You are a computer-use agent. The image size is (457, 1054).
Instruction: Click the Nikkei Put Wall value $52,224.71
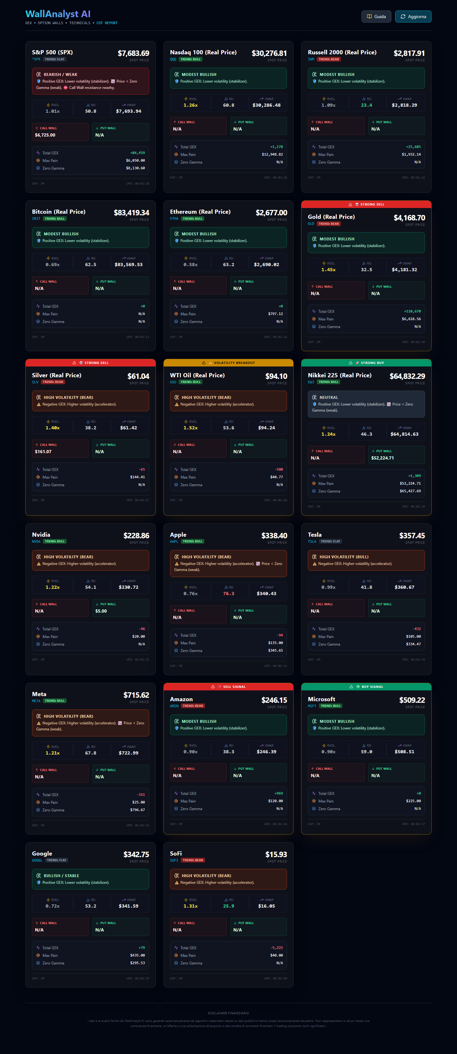click(383, 458)
